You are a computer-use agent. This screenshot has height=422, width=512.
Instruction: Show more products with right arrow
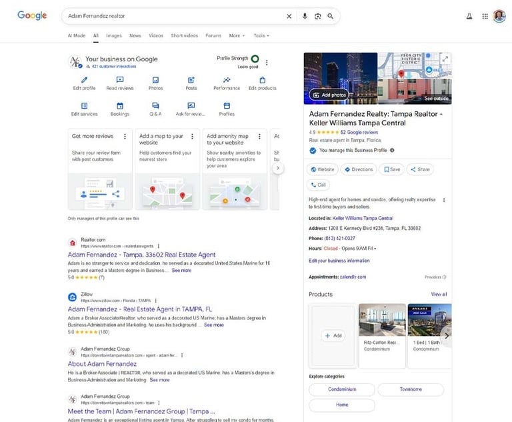447,335
